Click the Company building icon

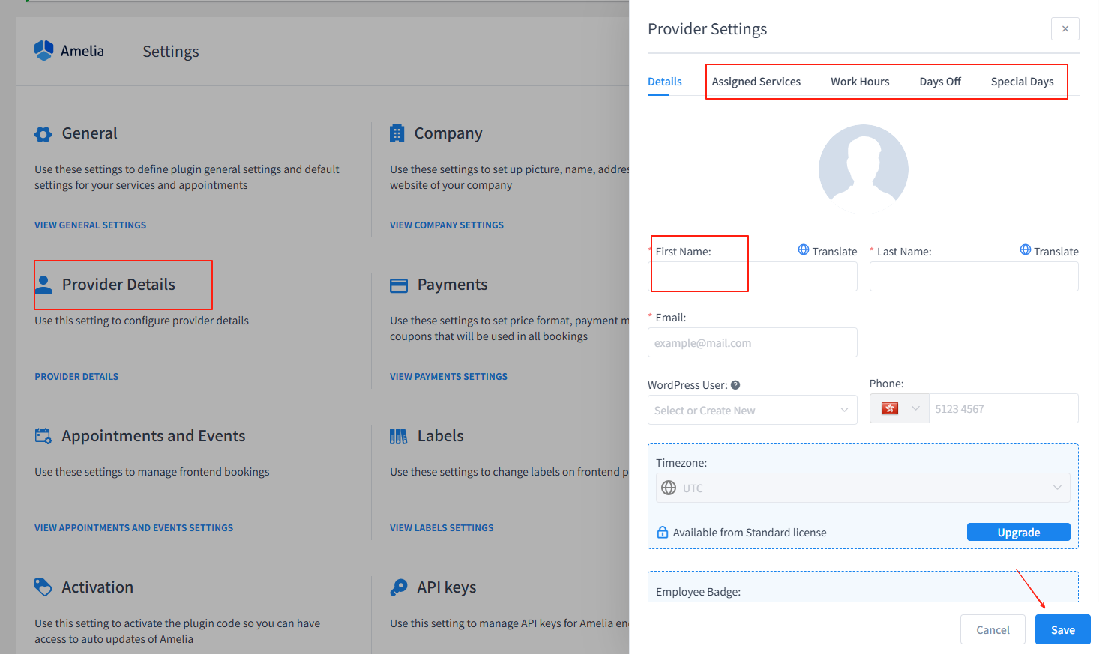click(x=397, y=133)
